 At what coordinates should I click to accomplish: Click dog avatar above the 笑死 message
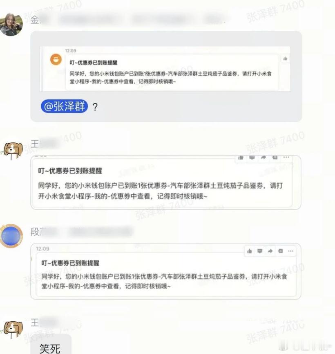pos(13,329)
